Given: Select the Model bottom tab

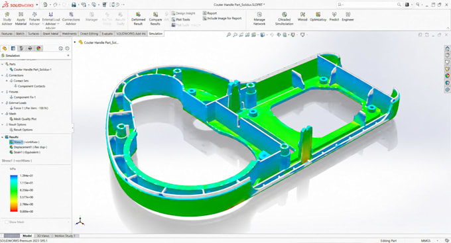Looking at the screenshot, I should pyautogui.click(x=27, y=236).
